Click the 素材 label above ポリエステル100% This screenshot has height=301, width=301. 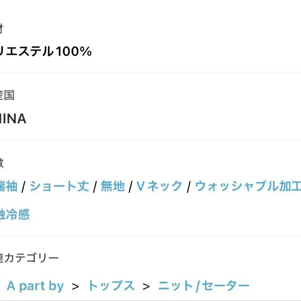pos(2,29)
